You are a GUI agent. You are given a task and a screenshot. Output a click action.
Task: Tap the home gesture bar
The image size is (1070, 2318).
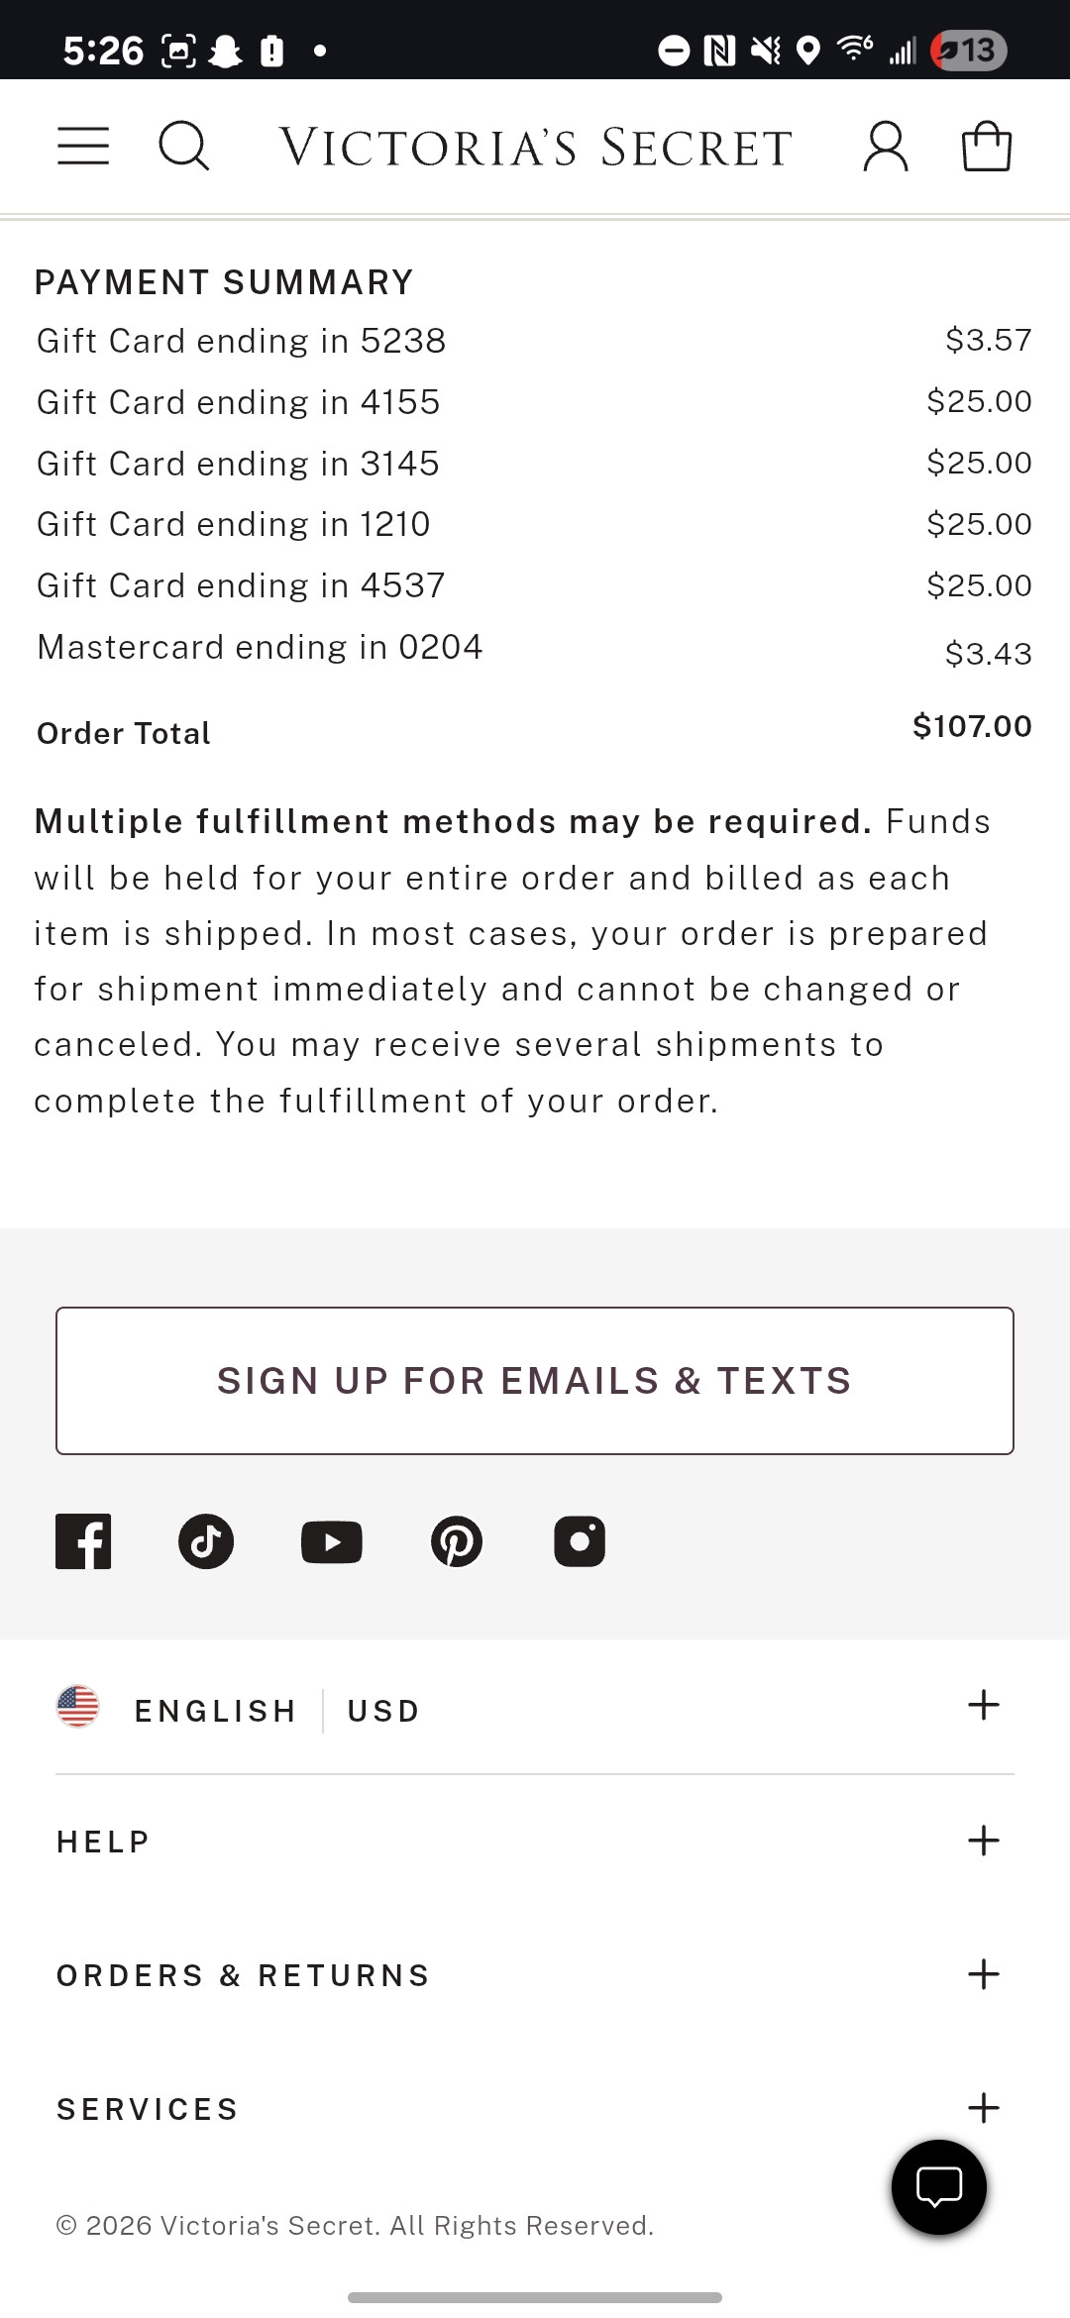pos(535,2297)
